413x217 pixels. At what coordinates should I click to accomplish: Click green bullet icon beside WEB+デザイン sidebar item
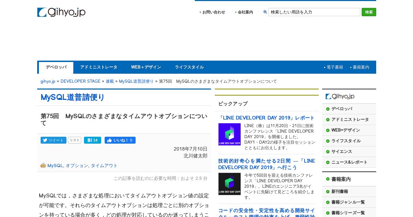pos(328,130)
